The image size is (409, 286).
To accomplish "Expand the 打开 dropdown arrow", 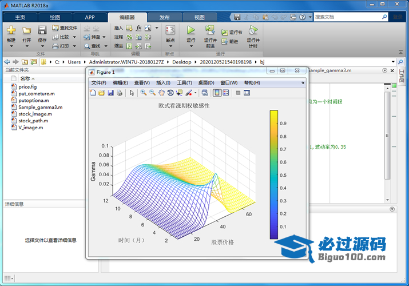I will tap(27, 46).
